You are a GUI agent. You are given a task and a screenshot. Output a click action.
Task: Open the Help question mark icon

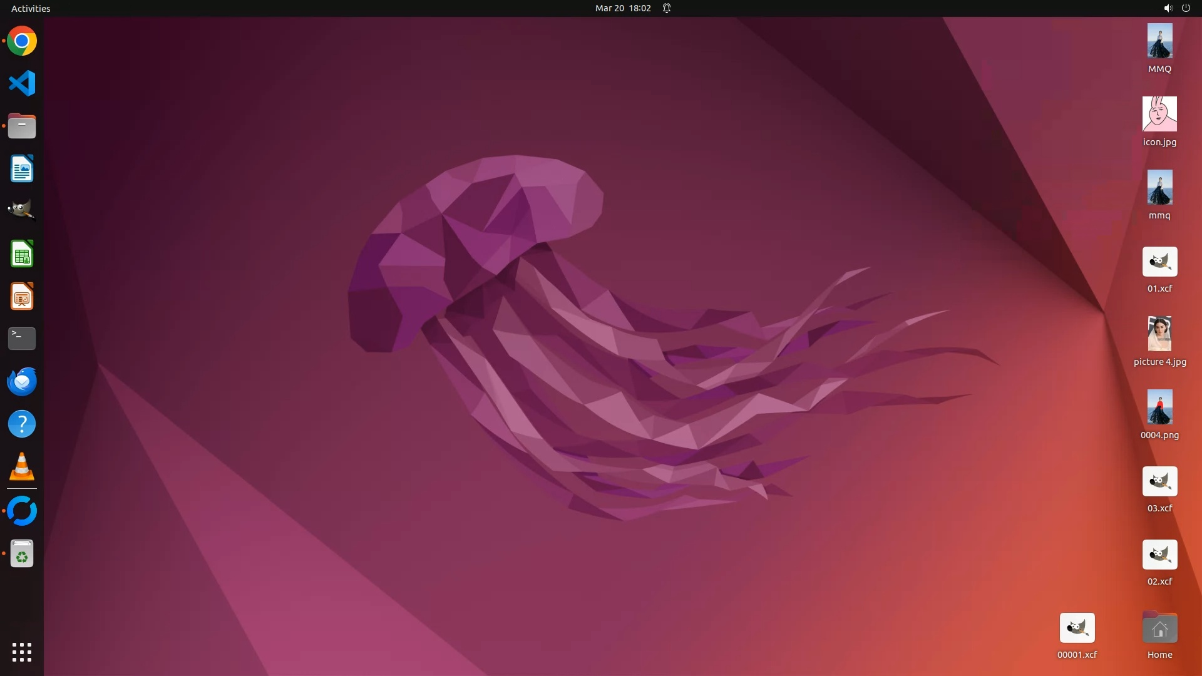(x=22, y=424)
